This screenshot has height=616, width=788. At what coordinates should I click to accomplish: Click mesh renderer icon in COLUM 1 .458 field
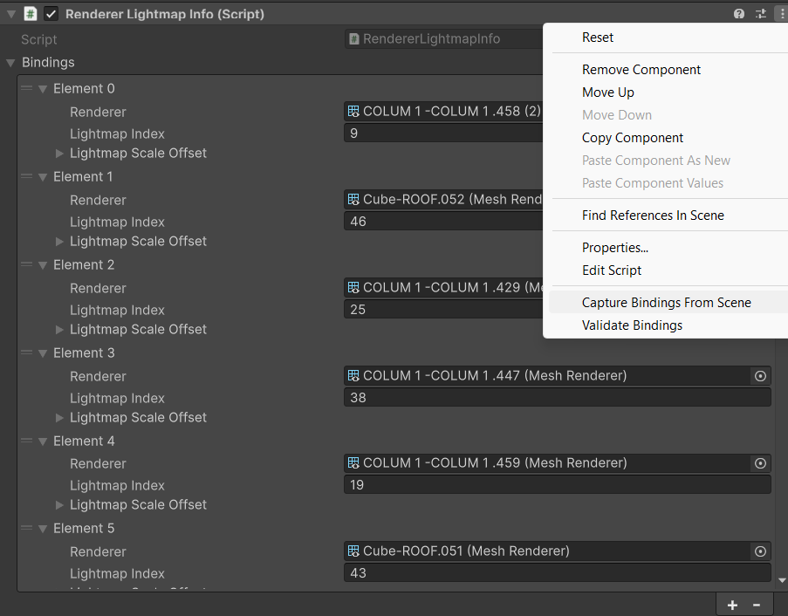353,111
